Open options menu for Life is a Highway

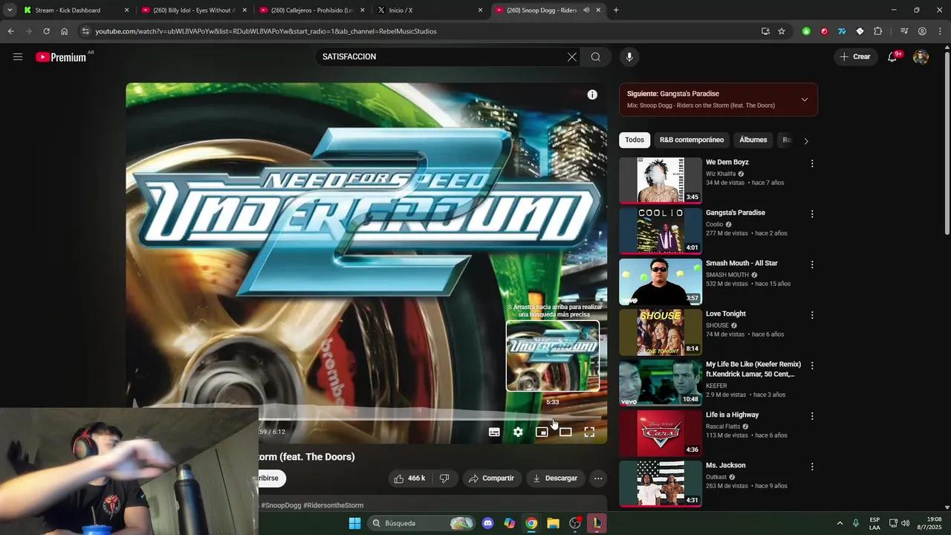811,416
